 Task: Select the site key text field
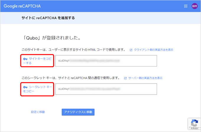[x=106, y=61]
